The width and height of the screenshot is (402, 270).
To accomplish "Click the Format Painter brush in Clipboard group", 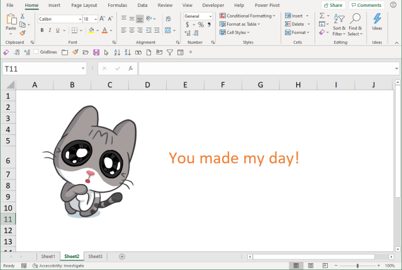I will click(23, 33).
